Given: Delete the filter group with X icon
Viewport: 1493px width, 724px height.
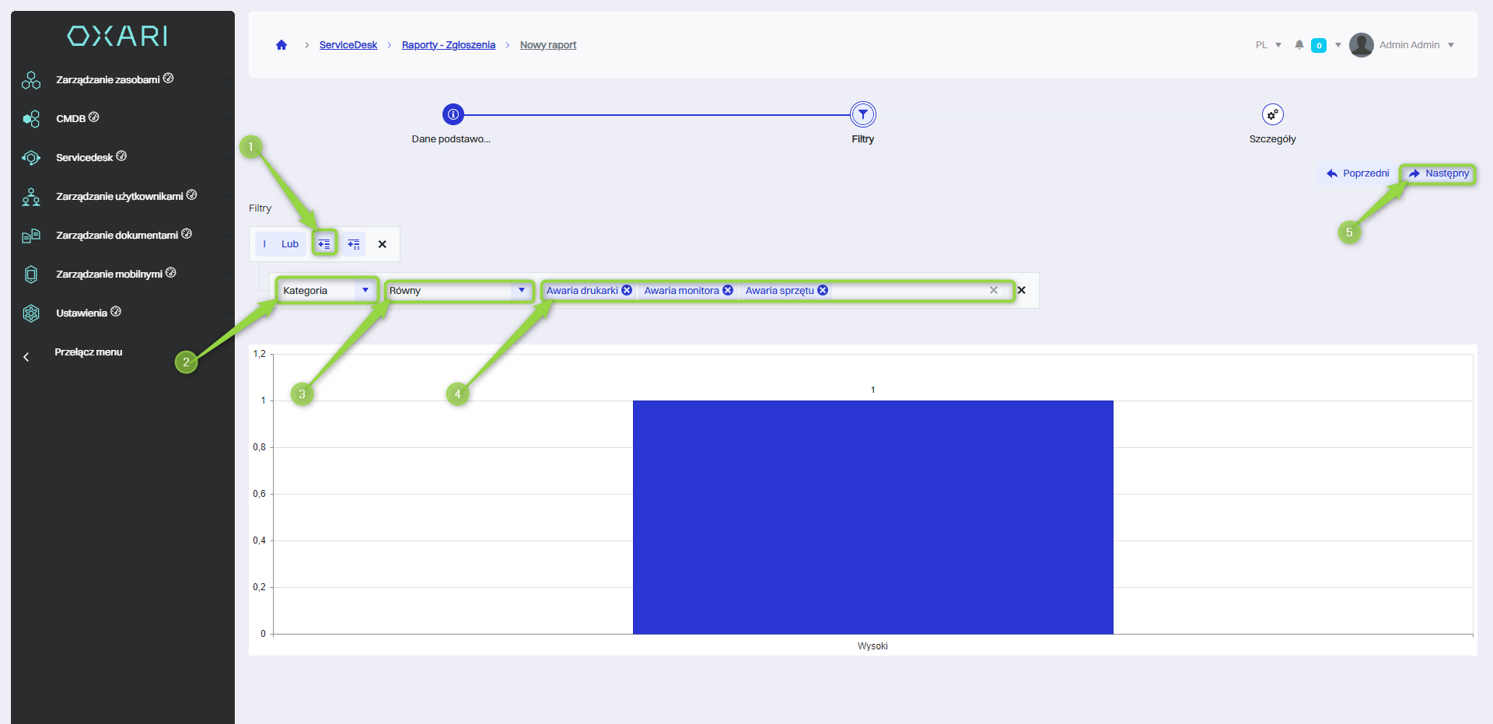Looking at the screenshot, I should 382,244.
